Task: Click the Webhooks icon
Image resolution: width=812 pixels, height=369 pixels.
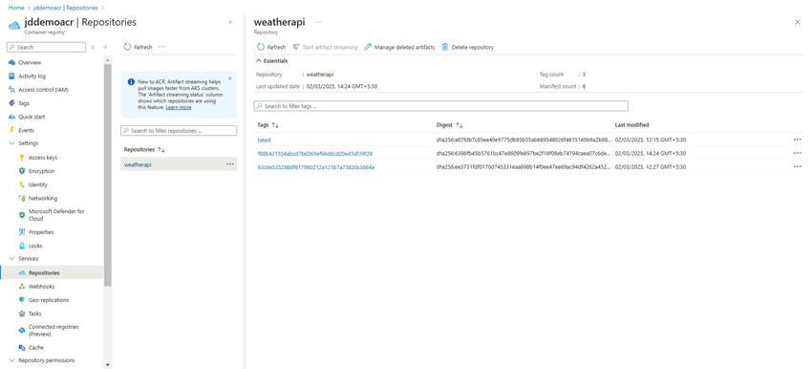Action: pos(22,287)
